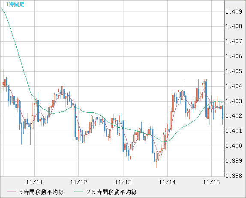Viewport: 246px width, 198px height.
Task: Click the 1.398 price axis label
Action: [234, 176]
